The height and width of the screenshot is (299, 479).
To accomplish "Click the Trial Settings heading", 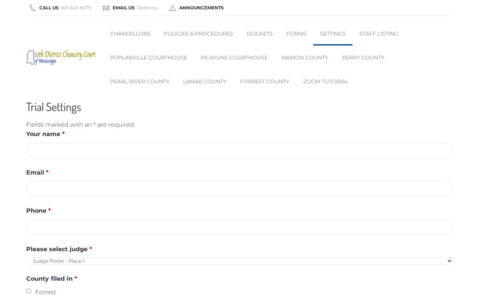I will [x=54, y=107].
